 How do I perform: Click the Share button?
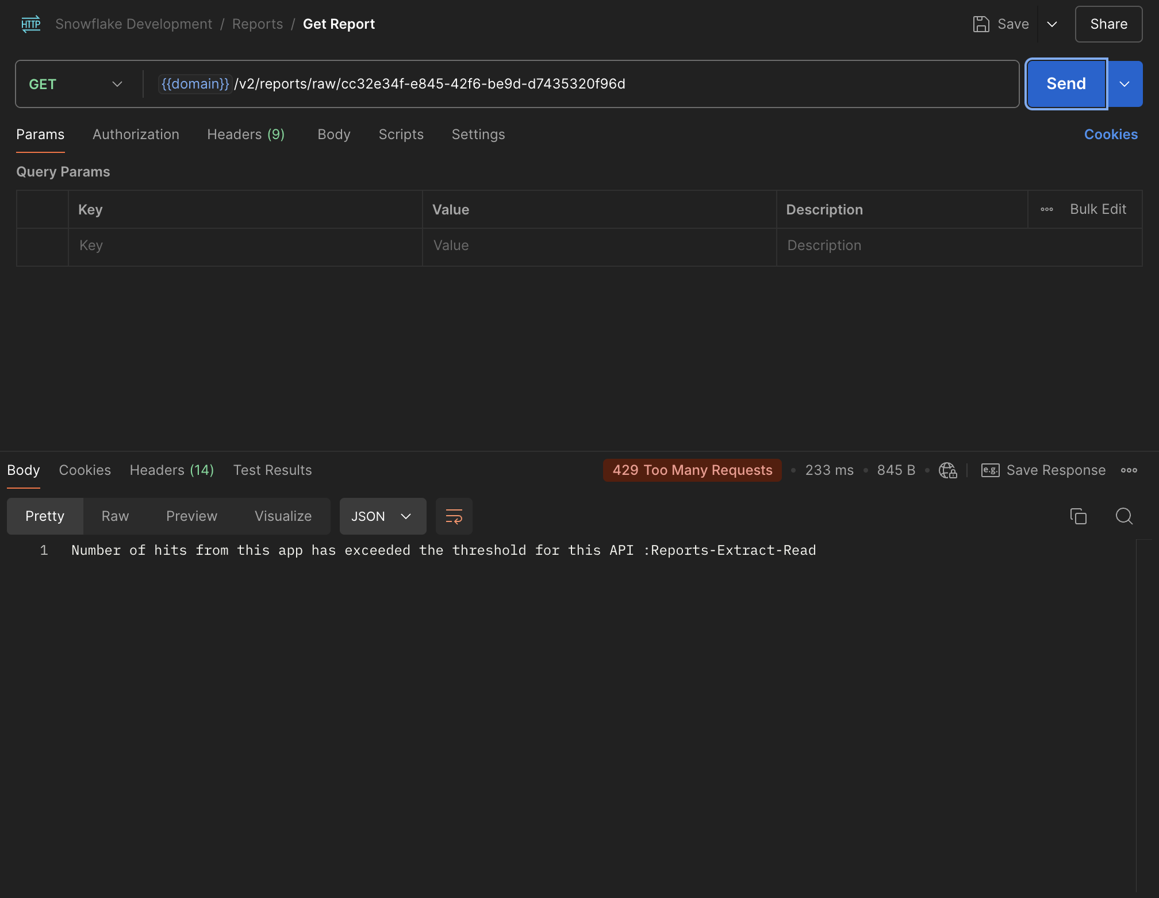point(1108,24)
